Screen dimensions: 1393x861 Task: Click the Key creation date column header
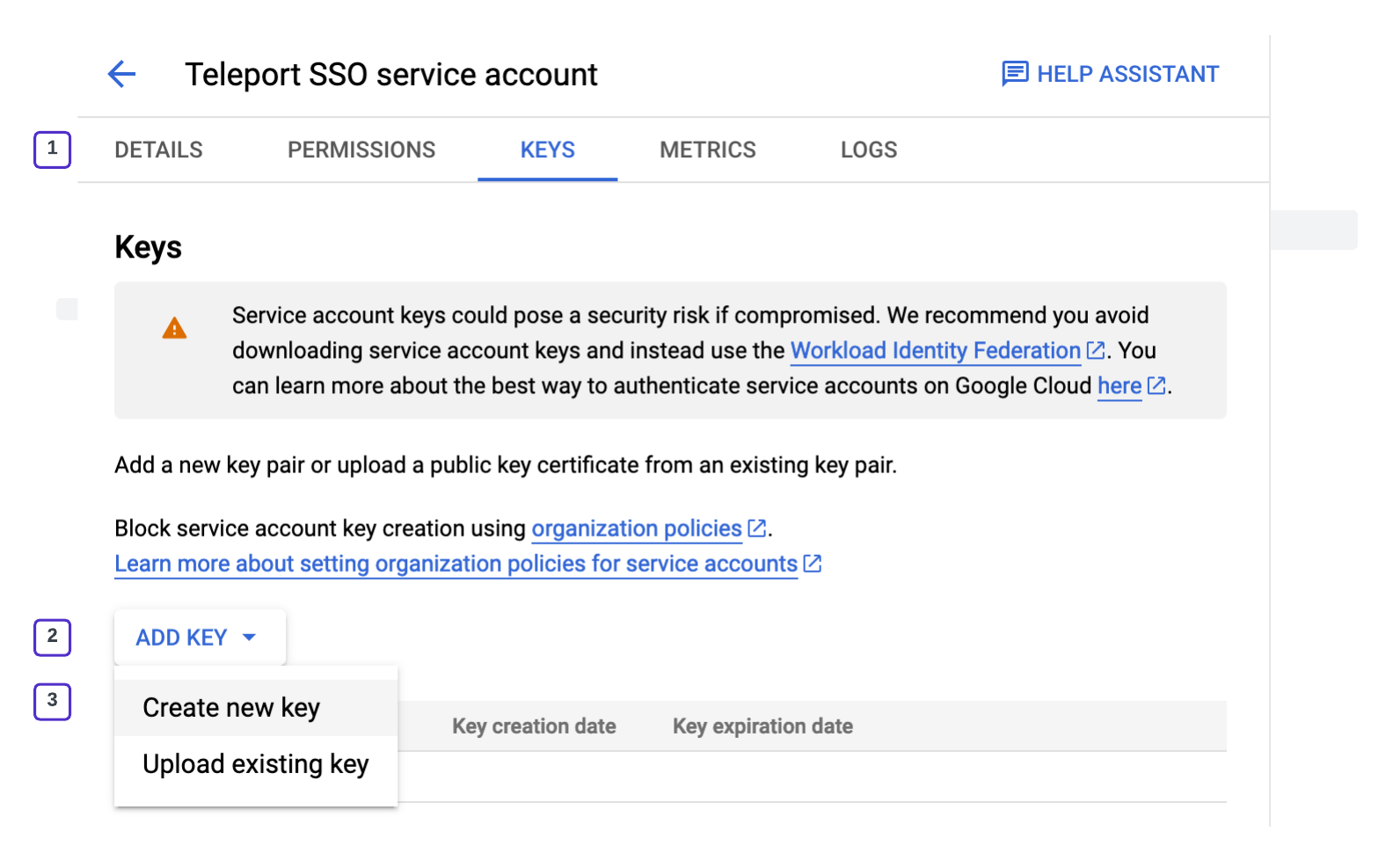(x=534, y=726)
